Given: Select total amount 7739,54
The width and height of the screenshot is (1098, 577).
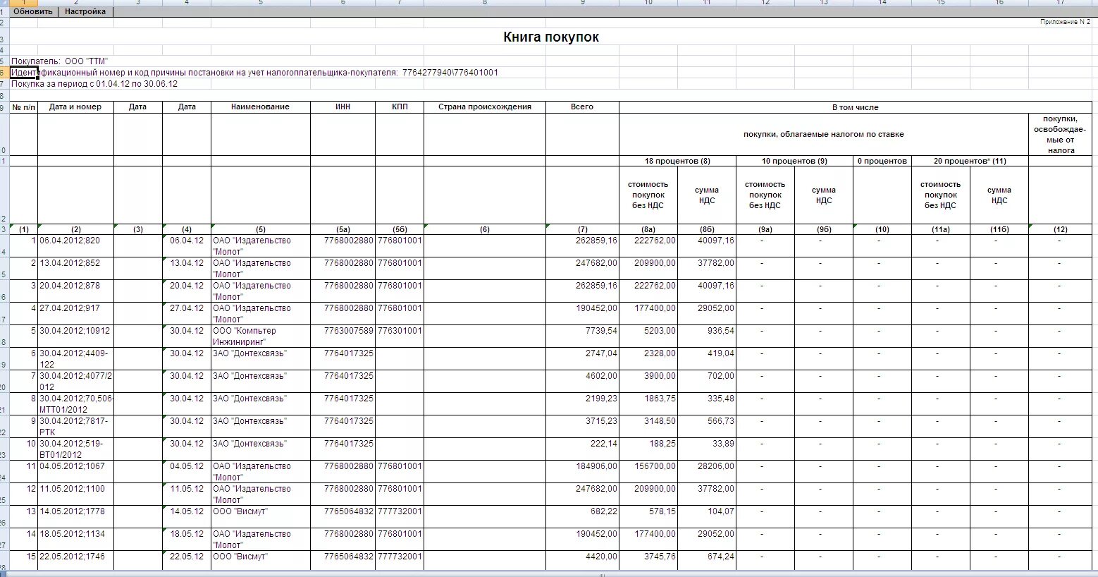Looking at the screenshot, I should [x=582, y=336].
